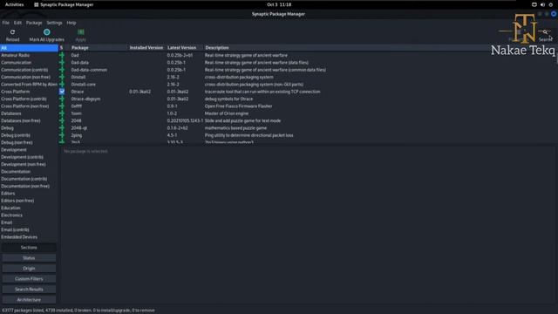Select Converted From RPM by Alien section
This screenshot has width=558, height=314.
click(29, 85)
